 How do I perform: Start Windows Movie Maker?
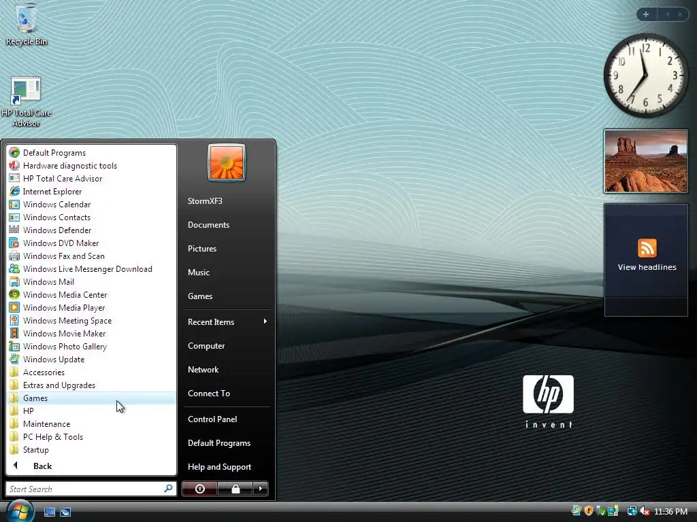92,333
